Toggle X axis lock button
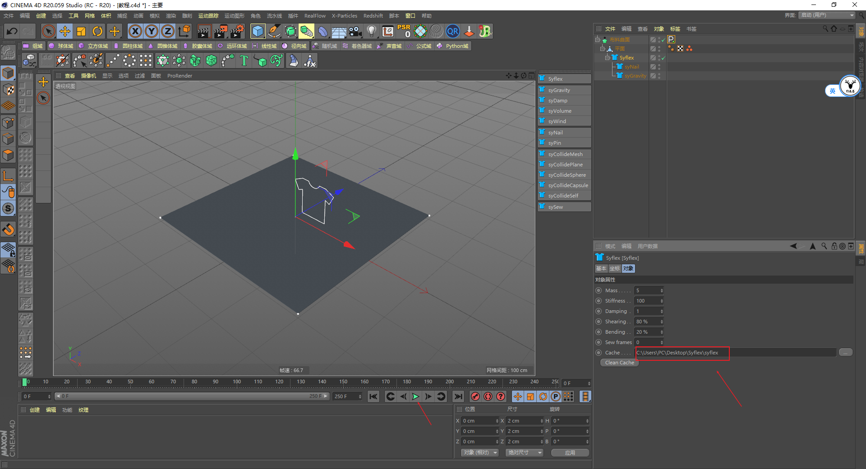866x469 pixels. 135,31
